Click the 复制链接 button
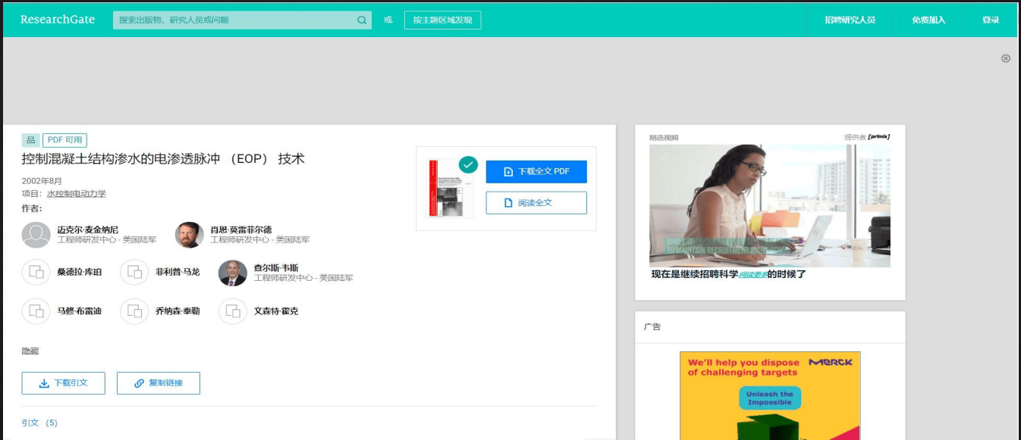Viewport: 1021px width, 440px height. [x=158, y=383]
